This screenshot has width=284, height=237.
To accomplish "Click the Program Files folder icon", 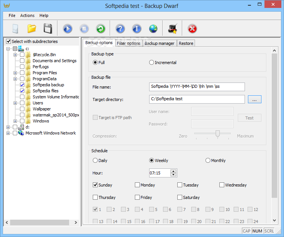I will (28, 73).
